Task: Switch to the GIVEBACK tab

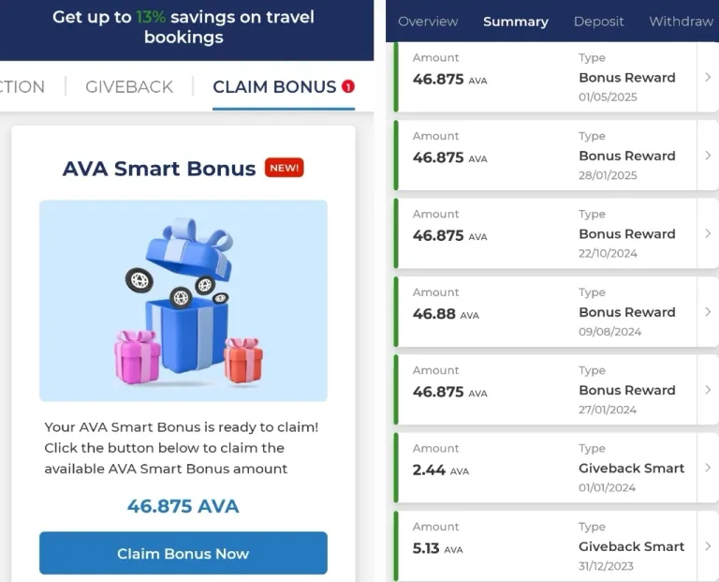Action: [x=129, y=87]
